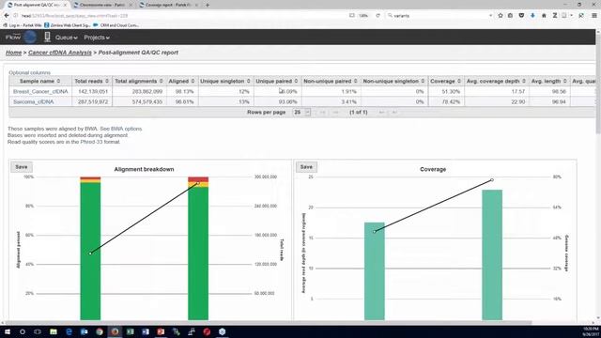This screenshot has height=338, width=601.
Task: Open Cortana search circle on taskbar
Action: [23, 331]
